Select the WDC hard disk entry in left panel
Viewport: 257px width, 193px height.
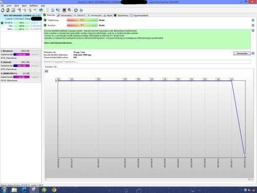[21, 22]
